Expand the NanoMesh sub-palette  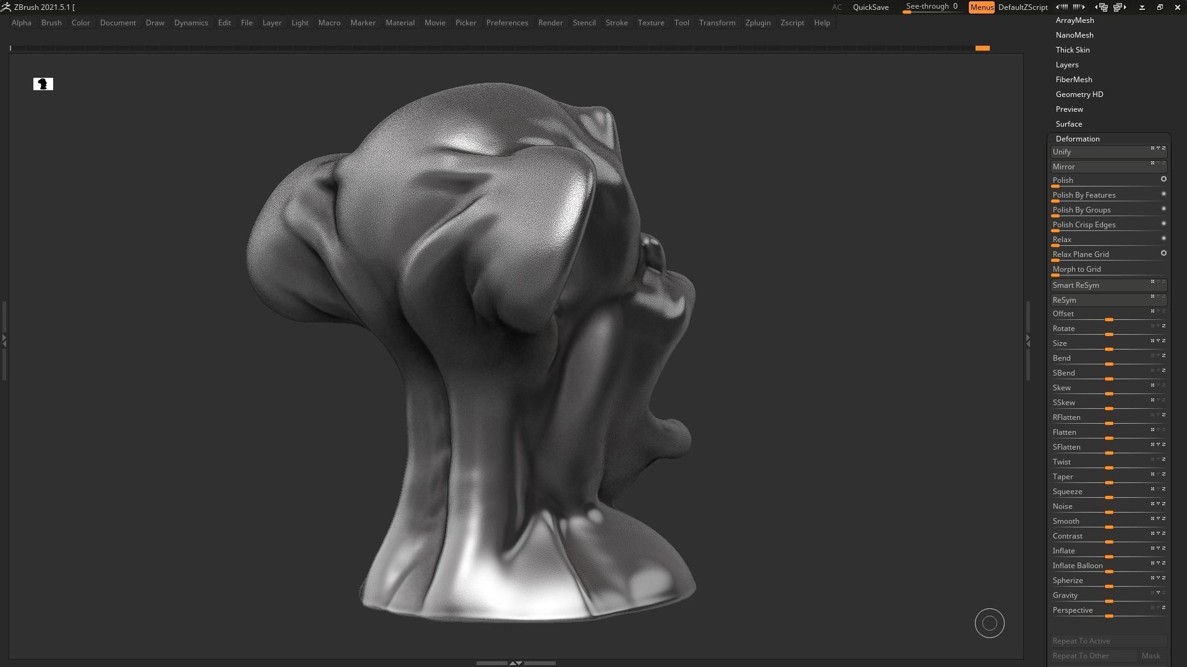(x=1074, y=35)
